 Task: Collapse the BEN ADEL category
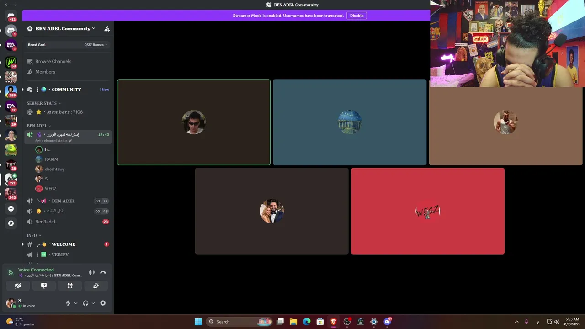pyautogui.click(x=39, y=126)
